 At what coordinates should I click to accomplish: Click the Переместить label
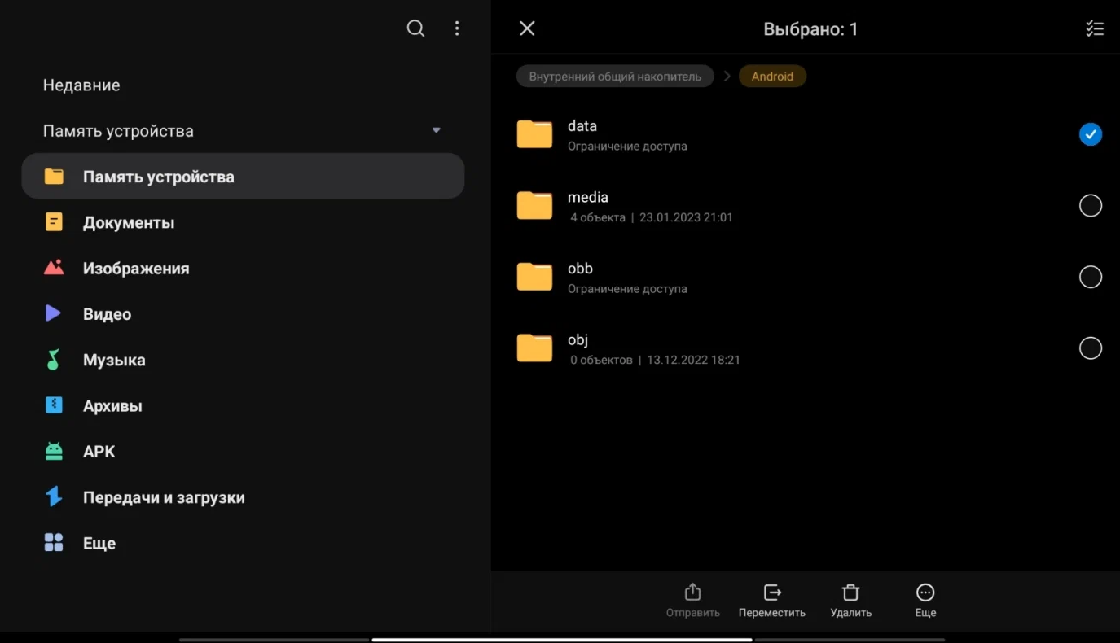[772, 613]
